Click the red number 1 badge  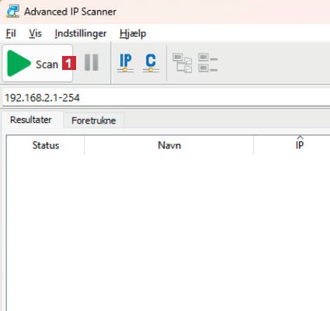(69, 63)
